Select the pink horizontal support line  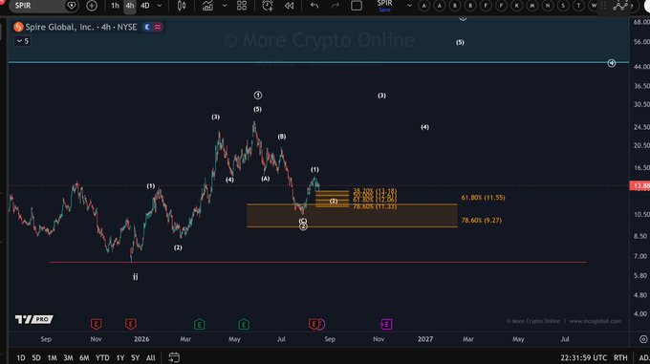317,262
